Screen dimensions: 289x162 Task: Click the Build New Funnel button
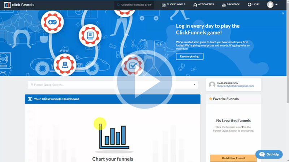coord(233,158)
